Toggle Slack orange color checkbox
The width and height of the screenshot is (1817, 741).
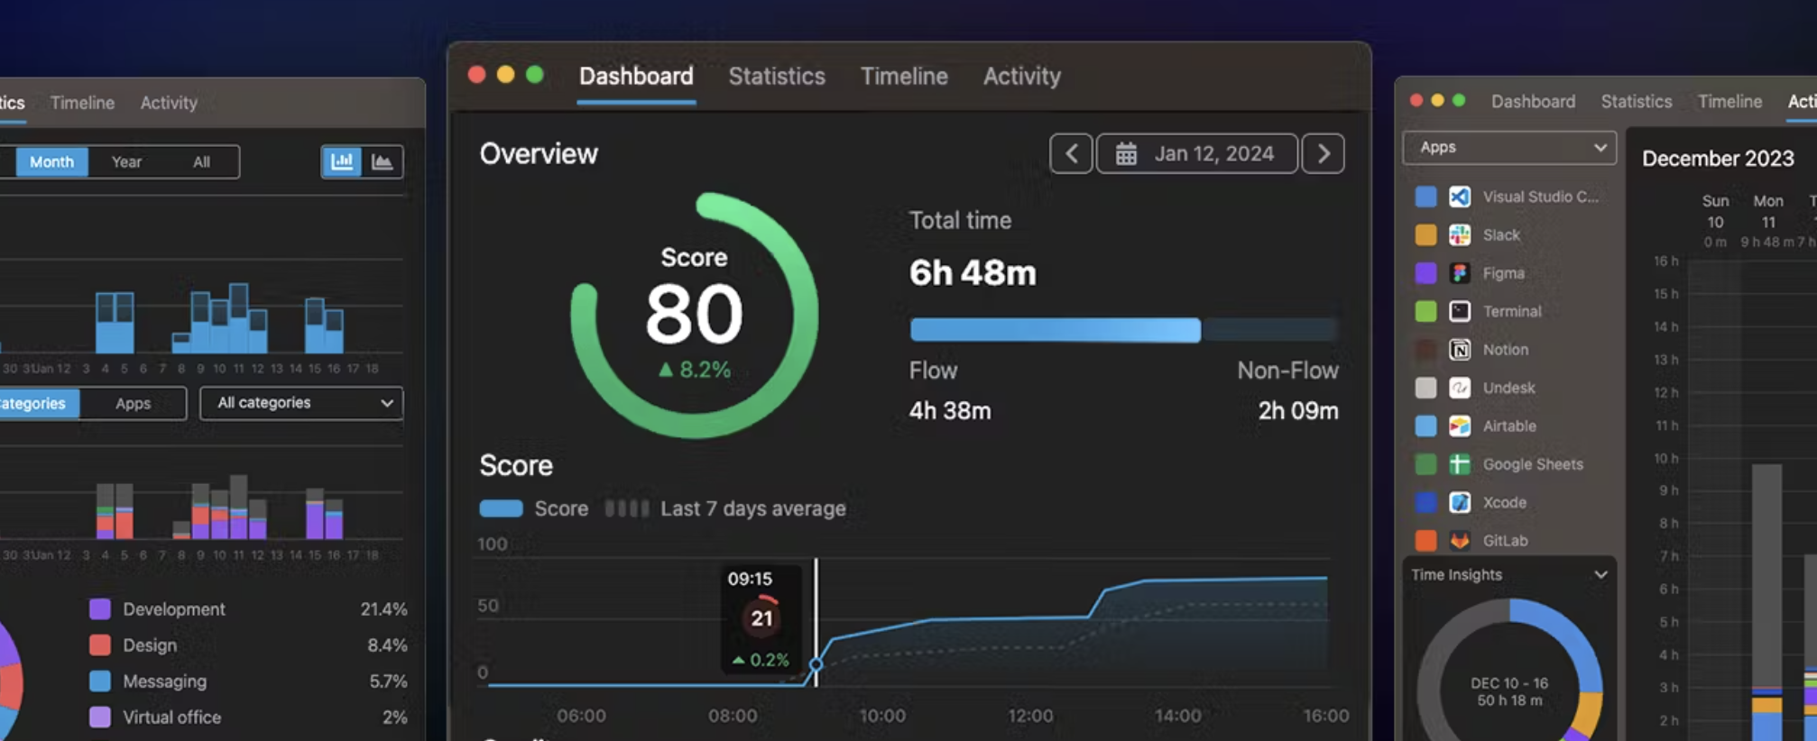tap(1425, 235)
